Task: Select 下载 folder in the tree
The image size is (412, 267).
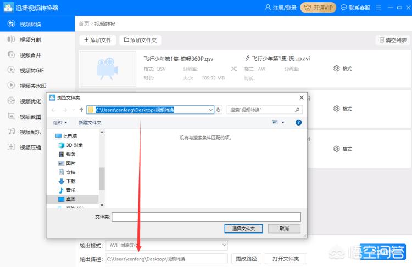Action: click(67, 181)
